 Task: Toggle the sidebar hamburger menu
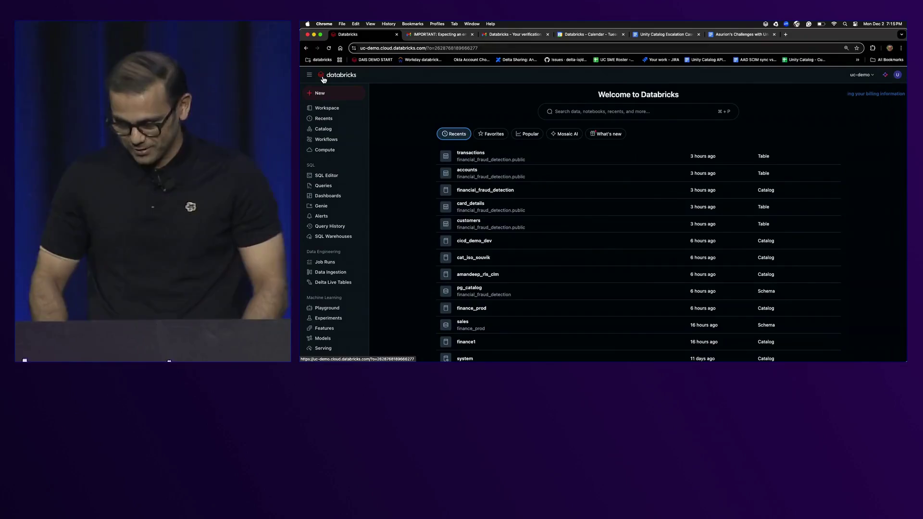309,75
